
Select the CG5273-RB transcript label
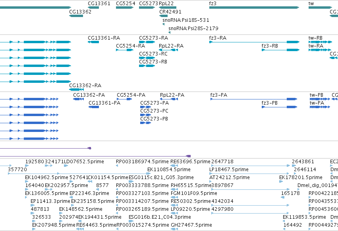153,62
